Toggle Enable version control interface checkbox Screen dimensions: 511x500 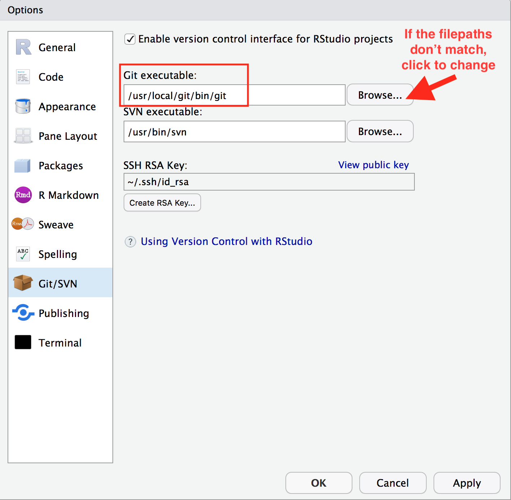[x=130, y=39]
